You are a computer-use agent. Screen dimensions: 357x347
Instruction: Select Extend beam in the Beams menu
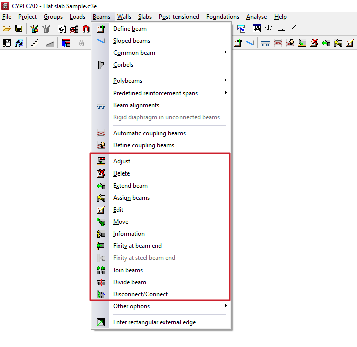coord(161,186)
